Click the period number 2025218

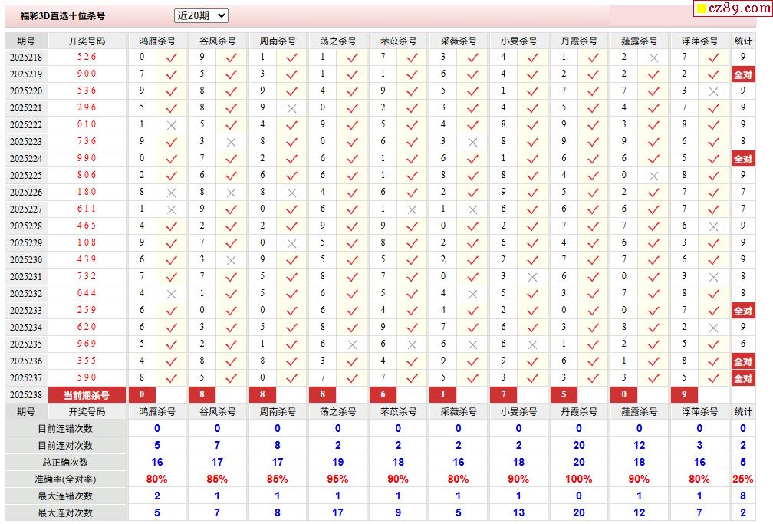click(x=26, y=58)
